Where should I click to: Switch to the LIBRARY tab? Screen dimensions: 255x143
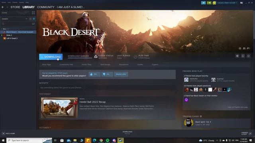click(x=29, y=7)
